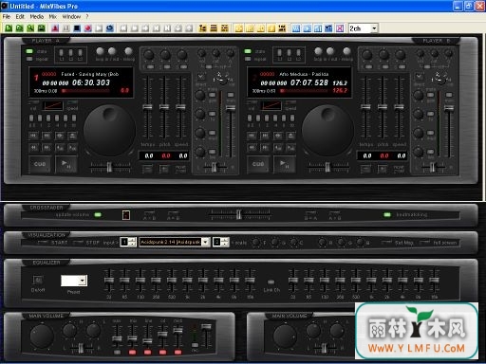Click left equalizer 1k band slider
This screenshot has height=364, width=486.
[187, 280]
